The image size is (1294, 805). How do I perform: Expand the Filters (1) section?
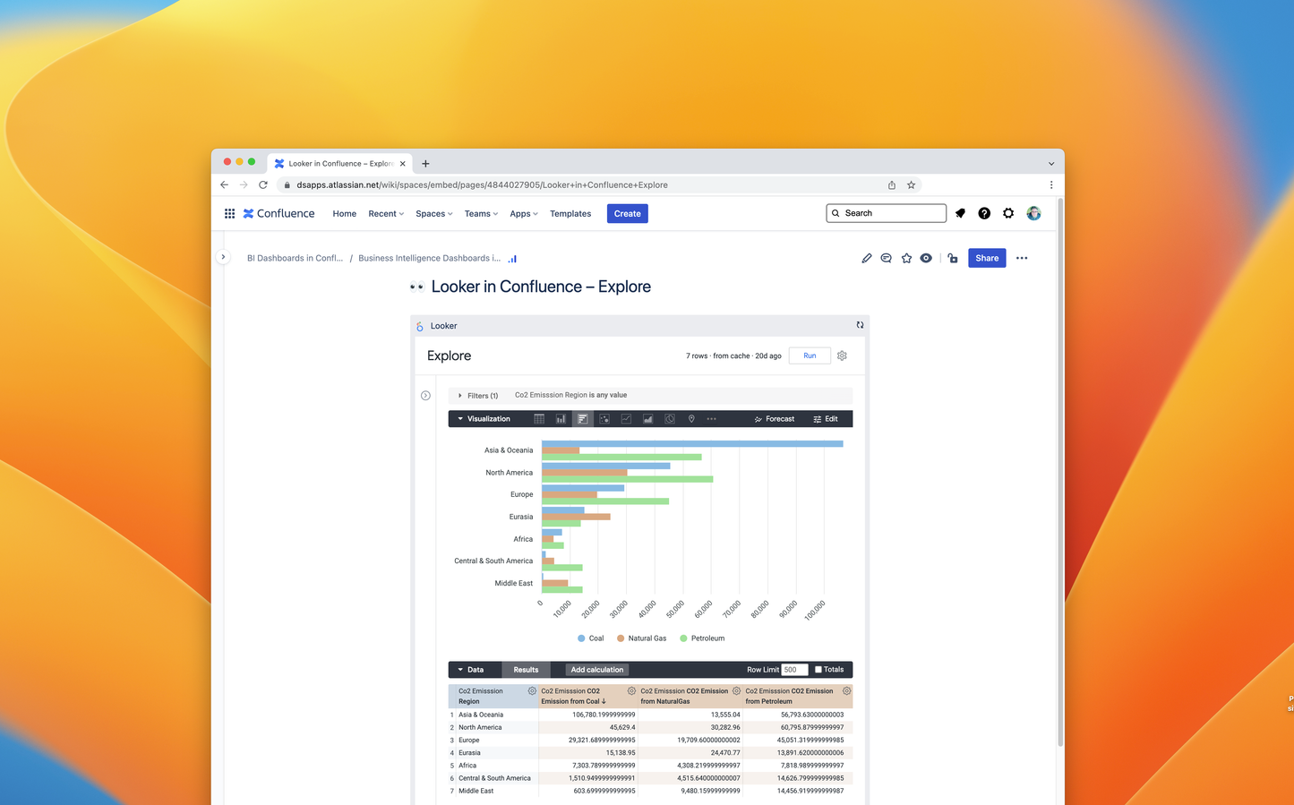pyautogui.click(x=478, y=396)
